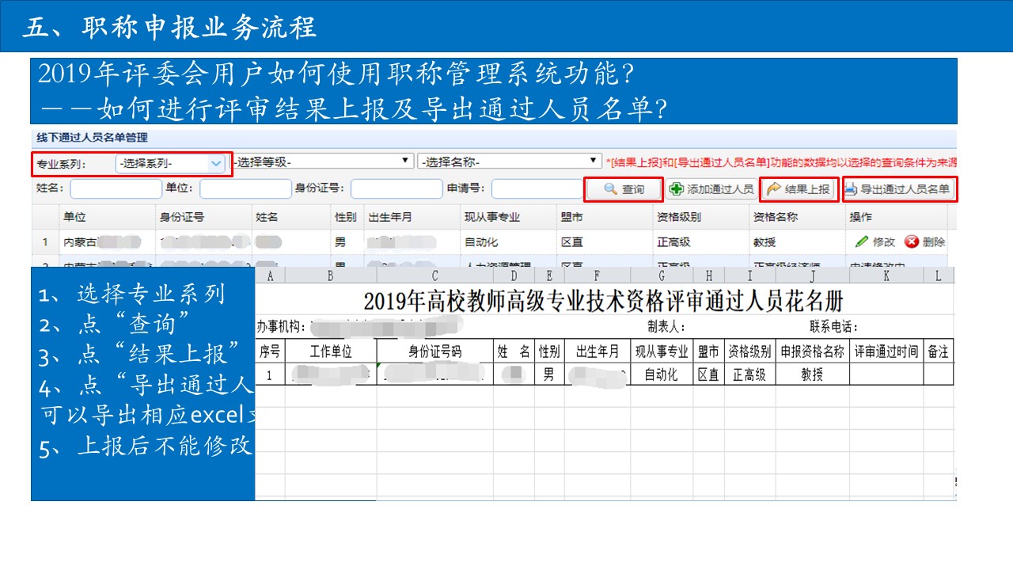Click the arrow icon on 结果上报

pyautogui.click(x=773, y=189)
